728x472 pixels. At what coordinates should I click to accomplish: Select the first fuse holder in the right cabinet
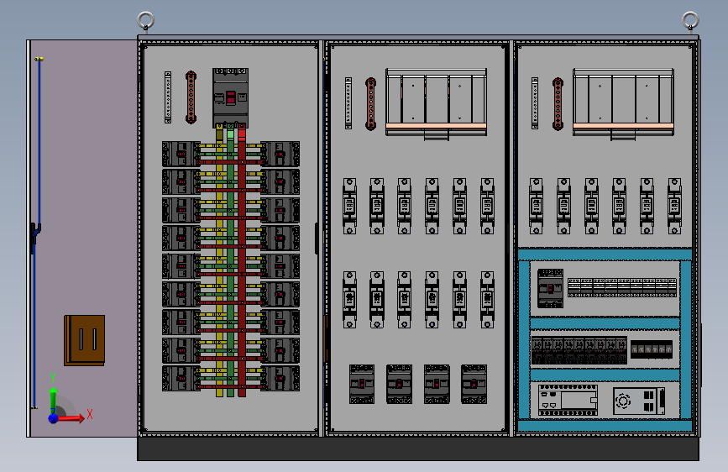click(537, 206)
